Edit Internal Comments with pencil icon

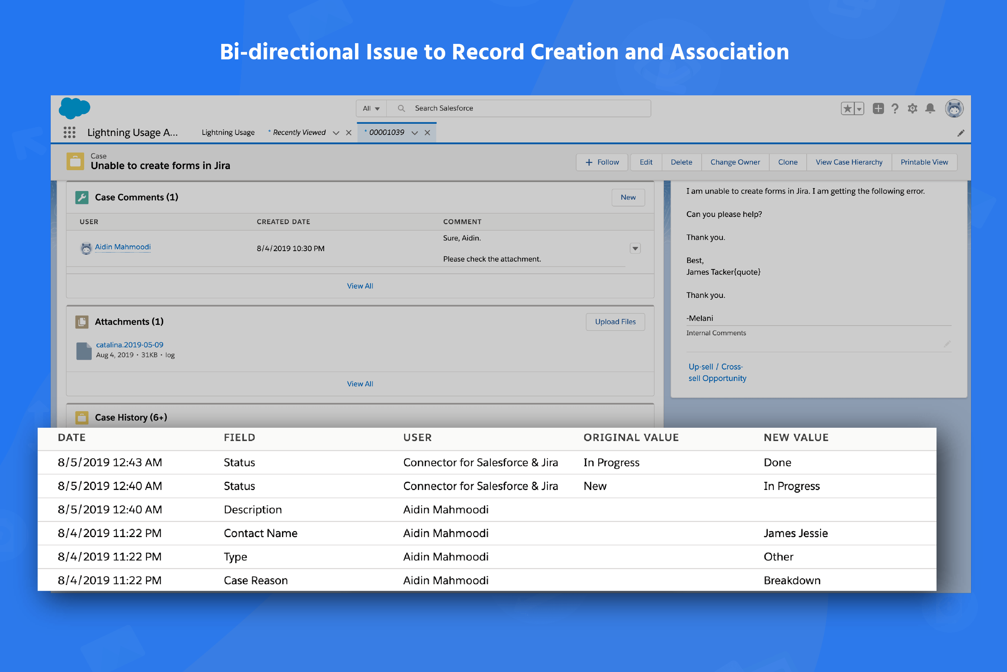pos(947,344)
